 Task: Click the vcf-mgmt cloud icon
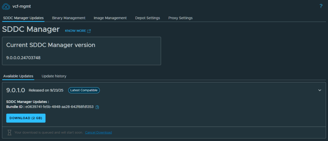click(6, 6)
